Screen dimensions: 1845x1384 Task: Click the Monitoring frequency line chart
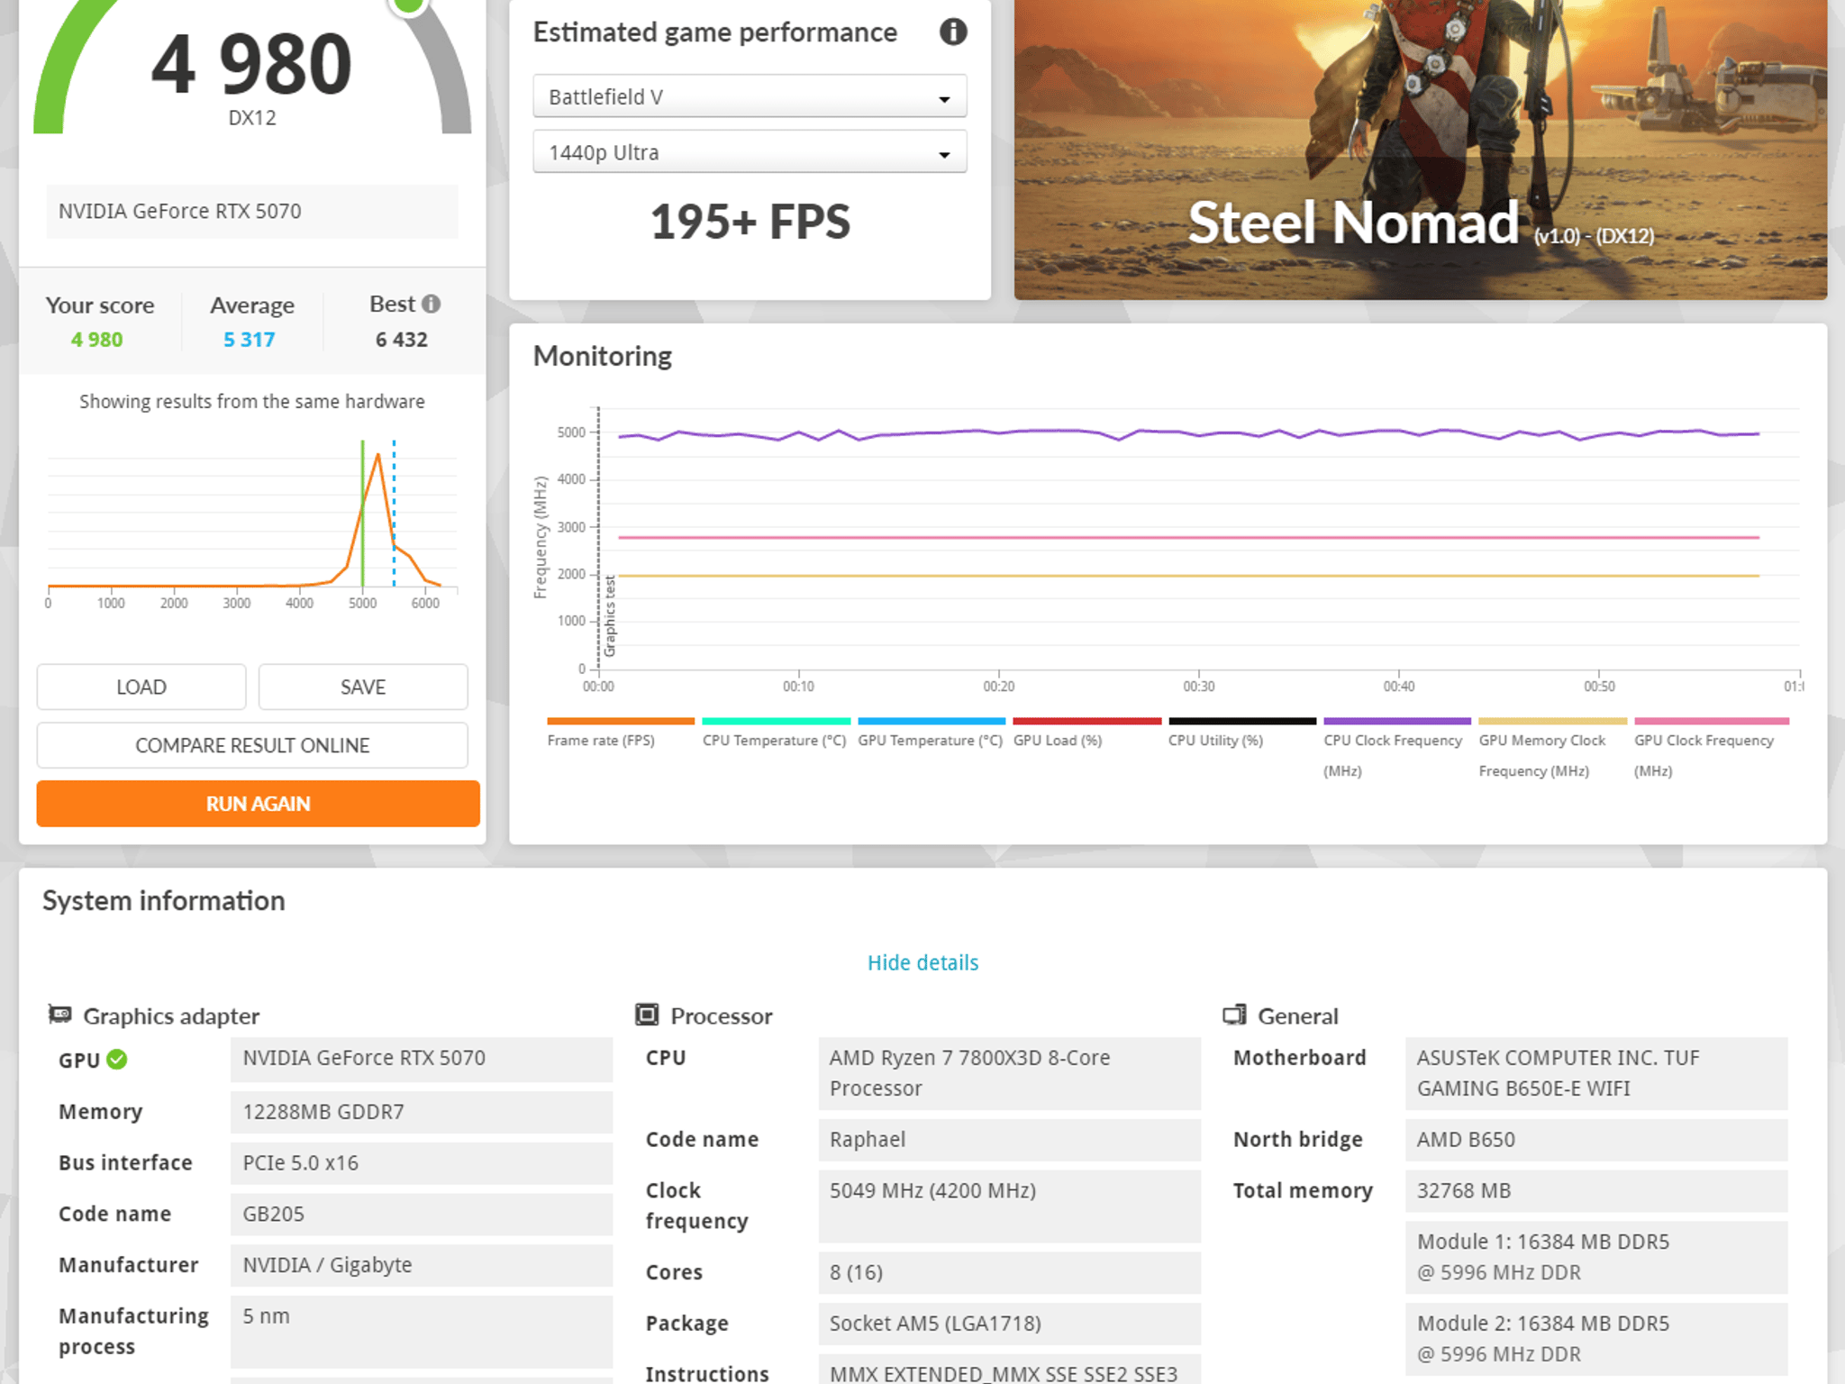point(1168,550)
